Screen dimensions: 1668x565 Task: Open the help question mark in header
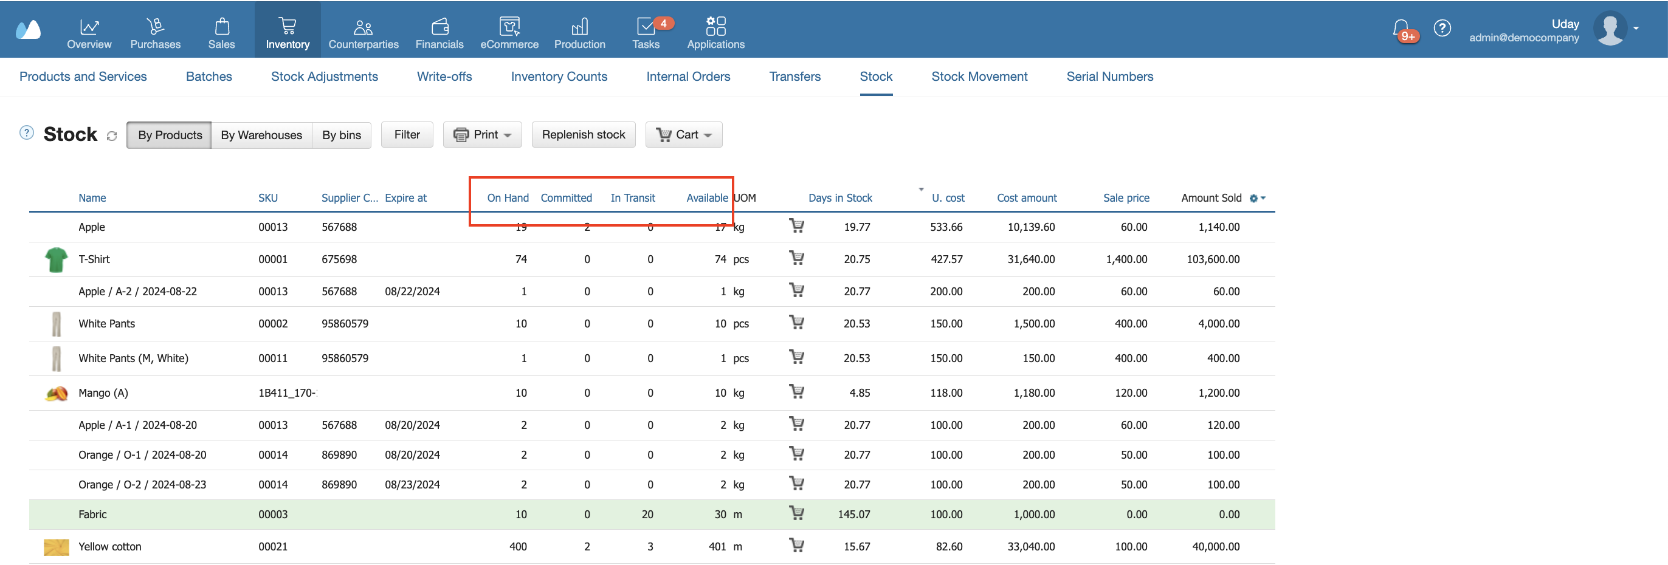[1442, 28]
